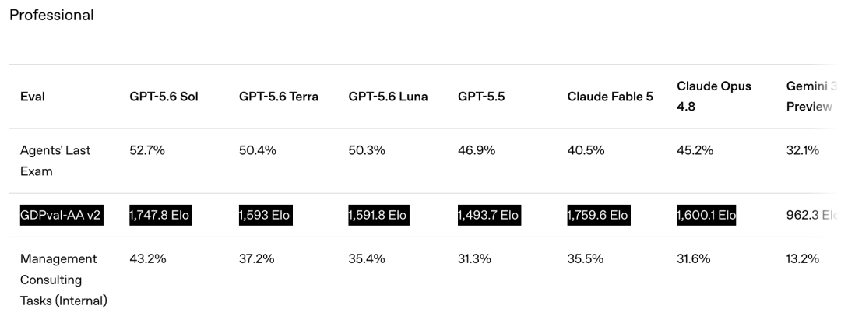Click the 1,493.7 Elo value for GPT-5.5
This screenshot has width=841, height=320.
[x=488, y=215]
